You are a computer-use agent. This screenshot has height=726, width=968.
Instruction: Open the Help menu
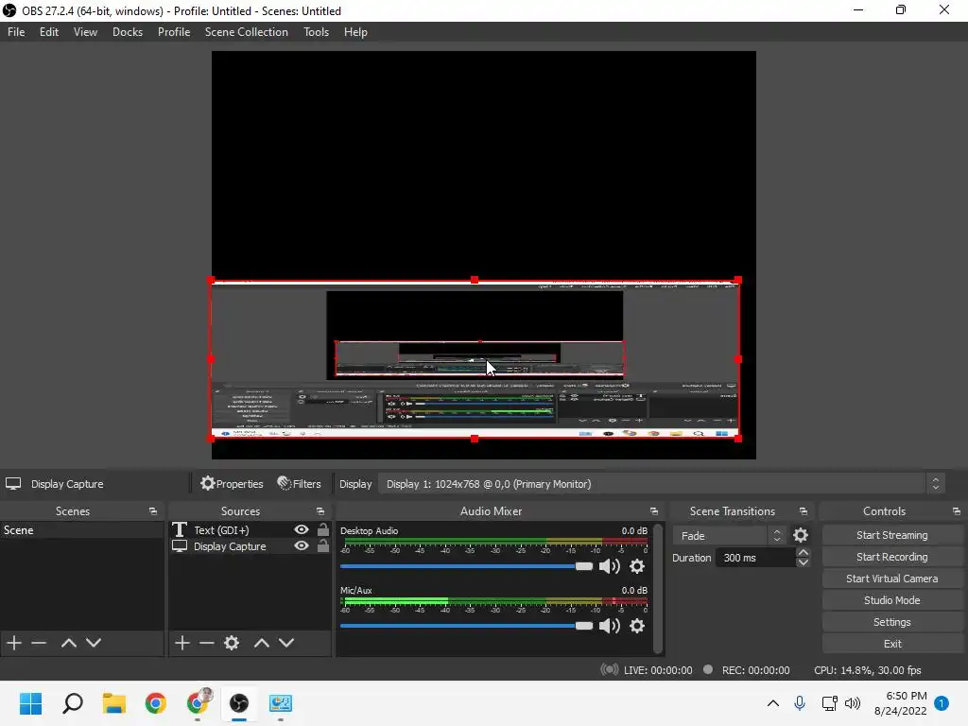pyautogui.click(x=355, y=32)
